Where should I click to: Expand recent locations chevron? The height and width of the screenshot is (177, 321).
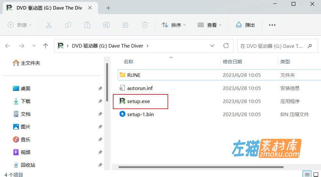coord(34,46)
